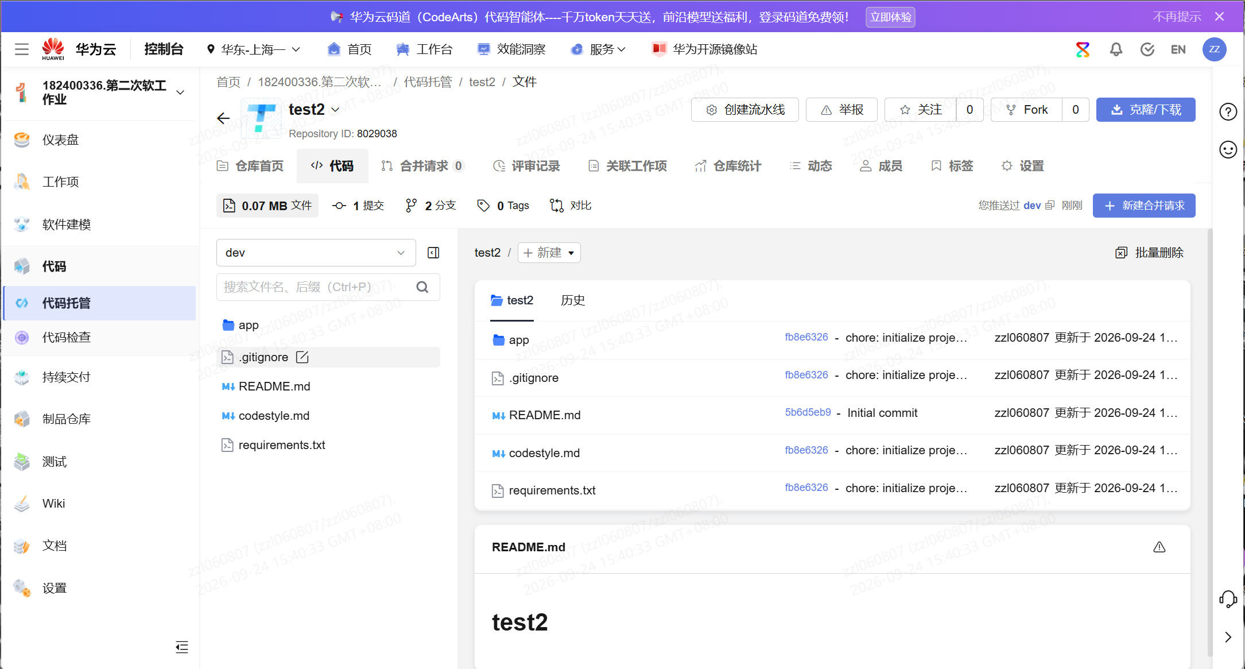Click the search magnifier in file search
Screen dimensions: 1245x669
422,287
